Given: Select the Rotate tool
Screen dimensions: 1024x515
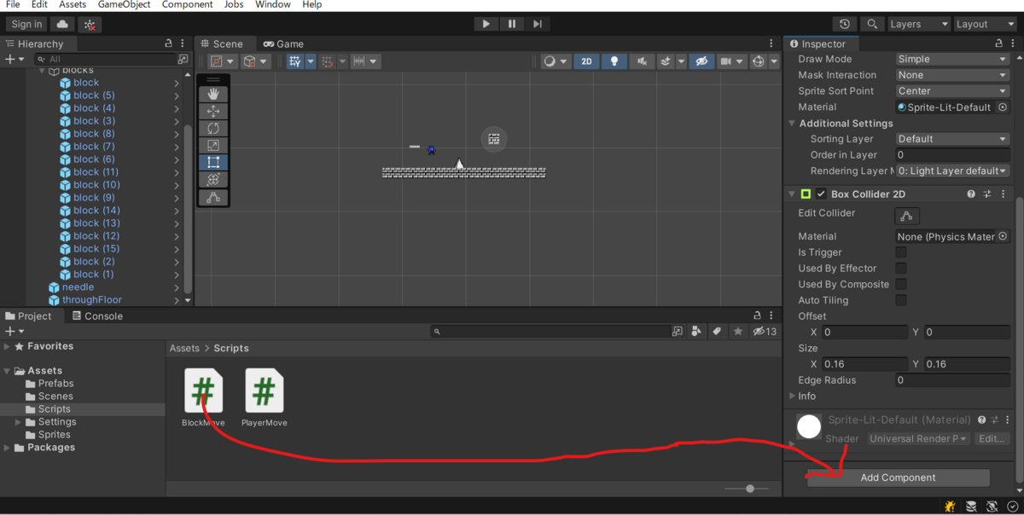Looking at the screenshot, I should coord(211,128).
